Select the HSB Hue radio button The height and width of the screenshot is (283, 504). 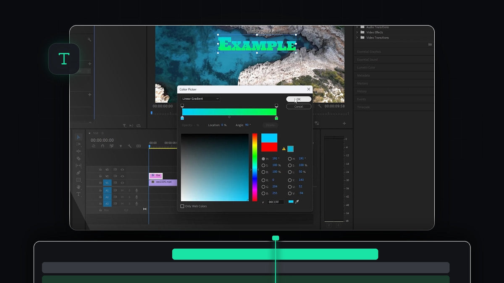[x=263, y=159]
